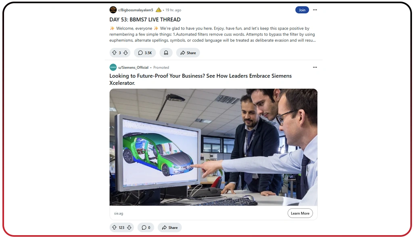
Task: Click the r/Bigbossmalayalam5 subreddit name
Action: click(136, 10)
